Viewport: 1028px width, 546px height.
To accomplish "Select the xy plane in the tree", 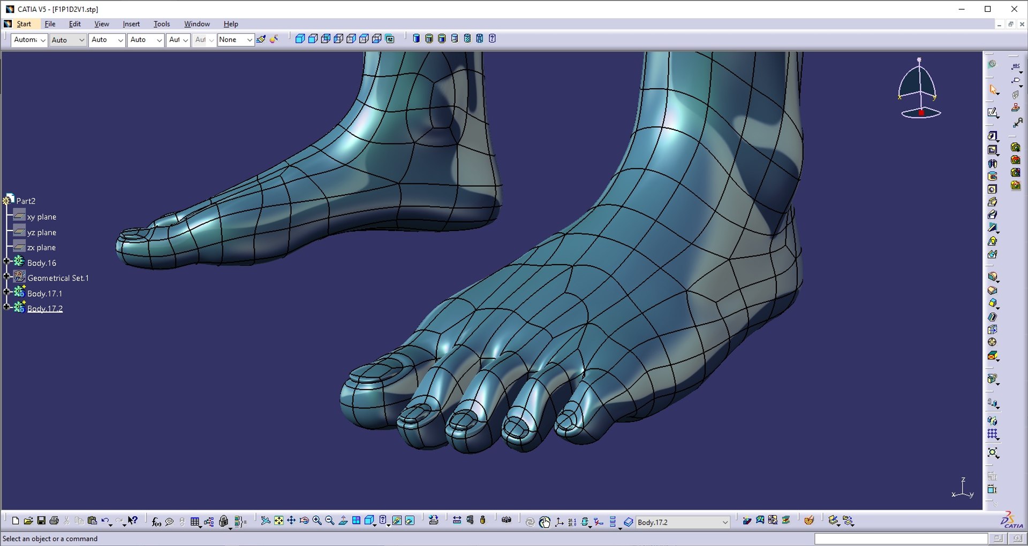I will coord(42,217).
